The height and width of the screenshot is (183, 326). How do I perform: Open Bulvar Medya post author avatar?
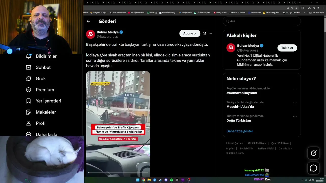[90, 34]
